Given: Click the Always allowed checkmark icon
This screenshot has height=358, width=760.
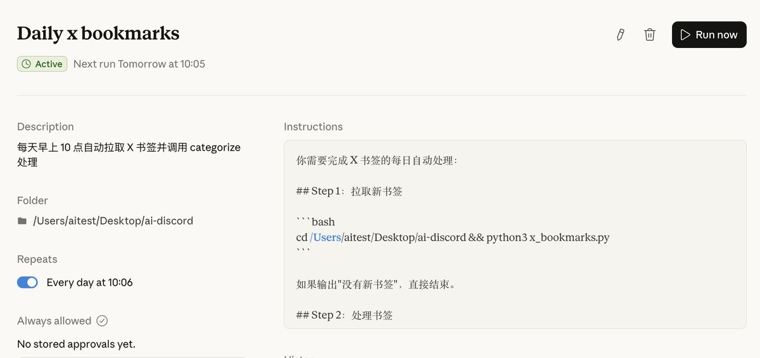Looking at the screenshot, I should pyautogui.click(x=102, y=321).
